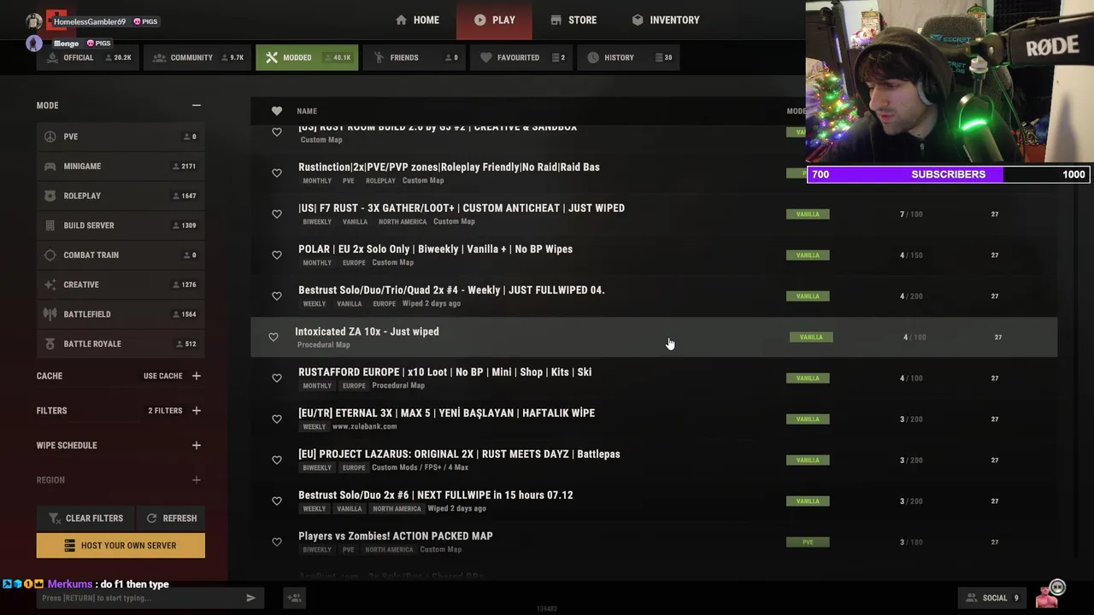
Task: Select the Modded servers tab
Action: tap(307, 57)
